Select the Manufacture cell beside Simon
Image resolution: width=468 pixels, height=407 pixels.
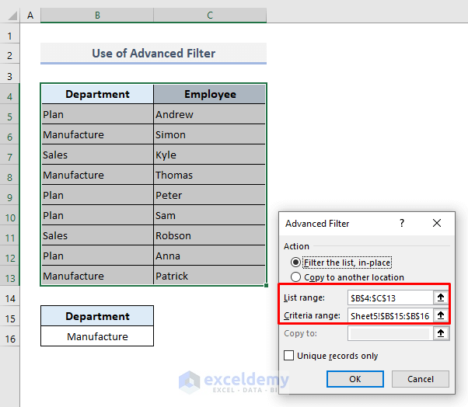coord(97,135)
